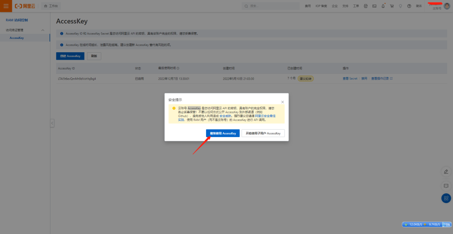Open Cloud Shell terminal icon in header

(374, 6)
